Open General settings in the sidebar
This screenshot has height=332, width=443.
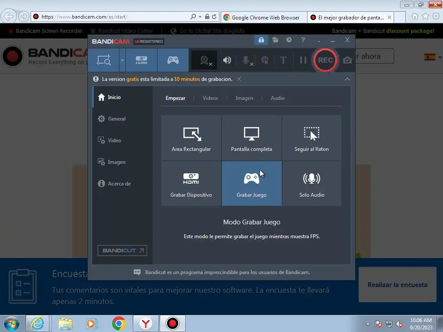coord(122,118)
